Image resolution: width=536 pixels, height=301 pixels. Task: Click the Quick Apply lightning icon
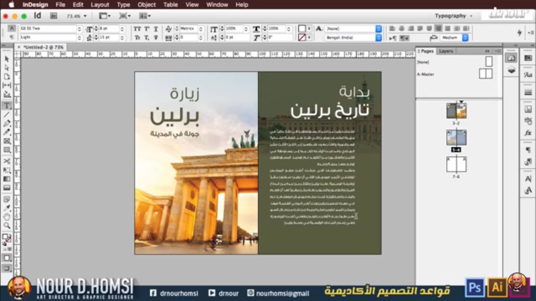coord(519,33)
